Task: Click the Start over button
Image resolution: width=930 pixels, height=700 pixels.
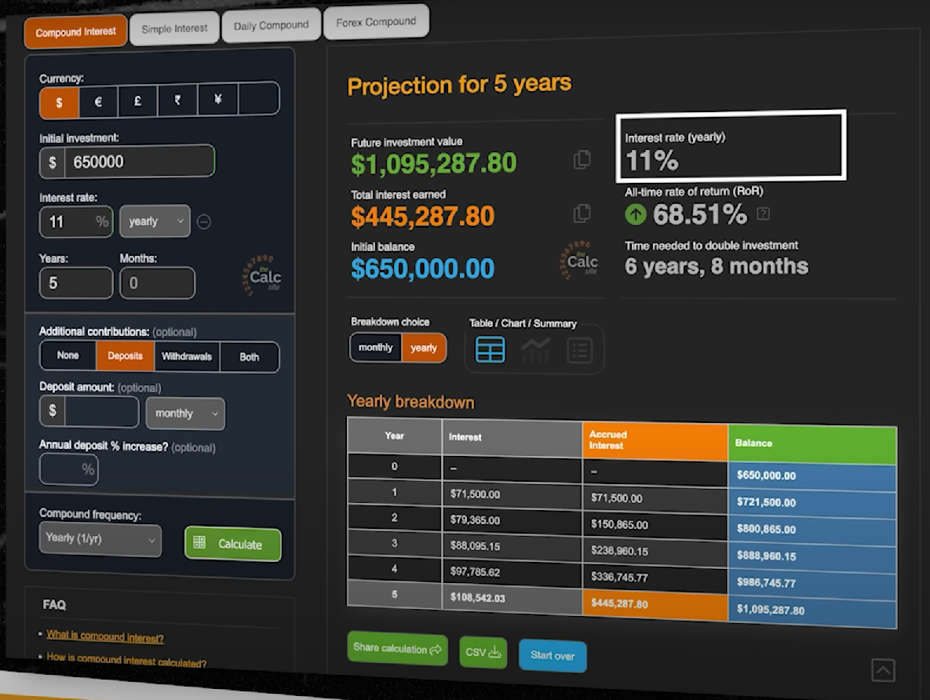Action: pos(553,655)
